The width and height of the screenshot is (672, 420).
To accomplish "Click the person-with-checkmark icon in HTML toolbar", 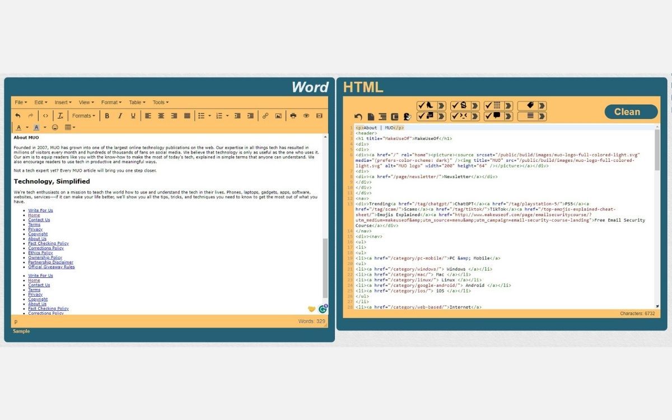I will coord(407,117).
